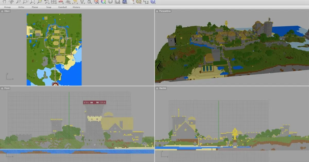Click the pencil options icon
The height and width of the screenshot is (162, 309).
[x=132, y=2]
